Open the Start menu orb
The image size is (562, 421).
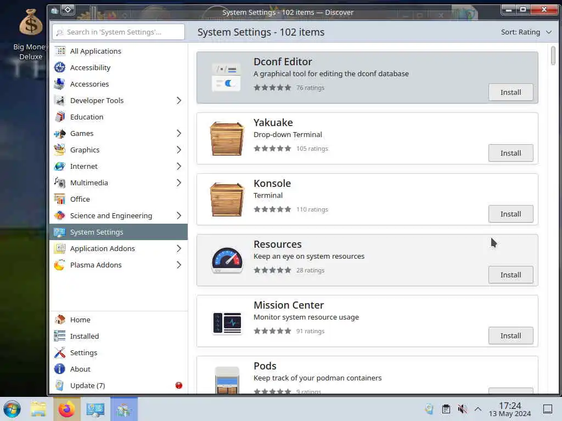click(12, 409)
